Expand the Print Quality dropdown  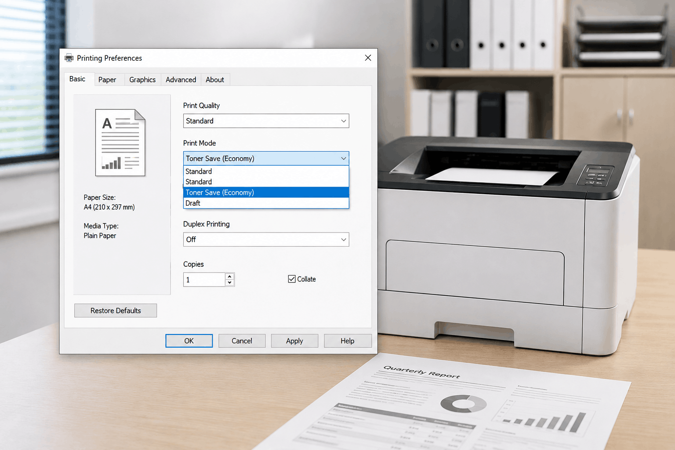pos(266,121)
